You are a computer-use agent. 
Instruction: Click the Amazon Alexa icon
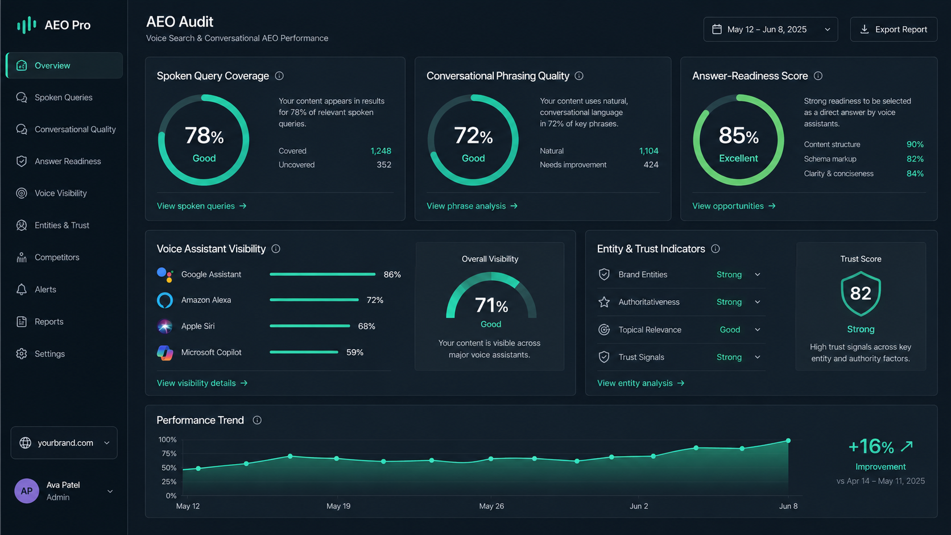tap(165, 300)
